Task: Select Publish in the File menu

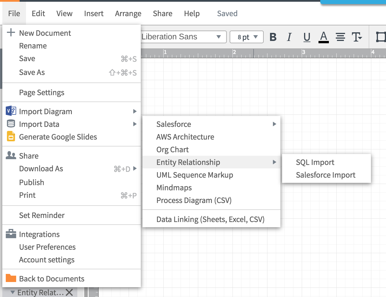Action: [x=72, y=183]
